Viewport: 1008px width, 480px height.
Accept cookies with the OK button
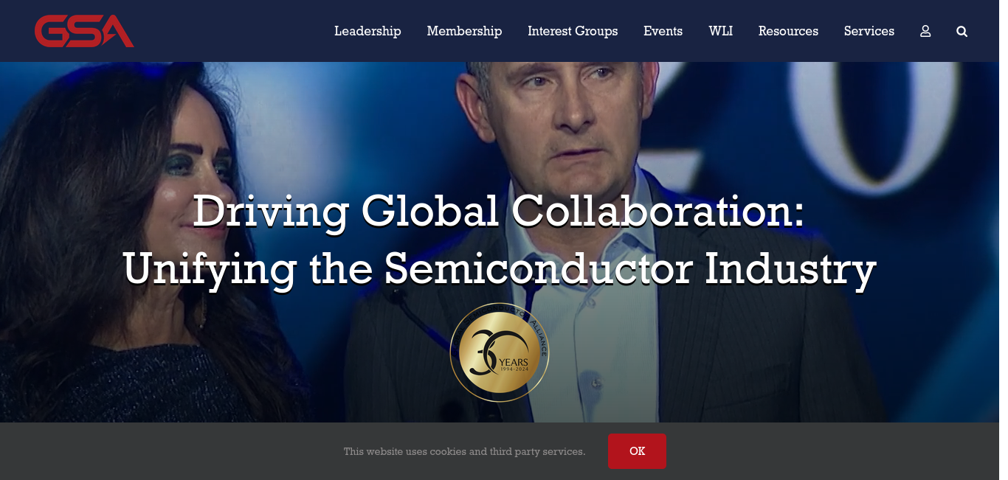pyautogui.click(x=637, y=451)
